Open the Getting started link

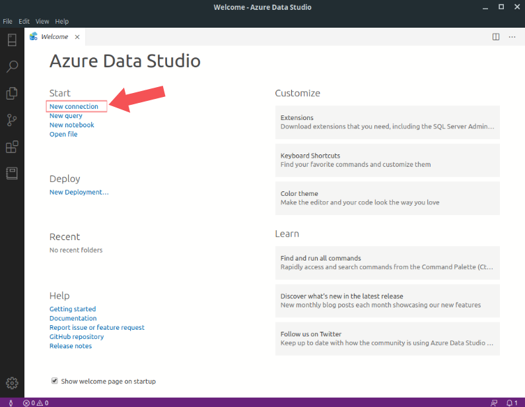73,309
